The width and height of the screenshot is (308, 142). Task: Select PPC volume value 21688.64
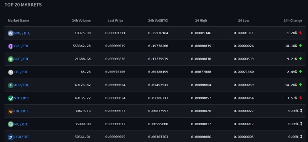click(x=82, y=59)
